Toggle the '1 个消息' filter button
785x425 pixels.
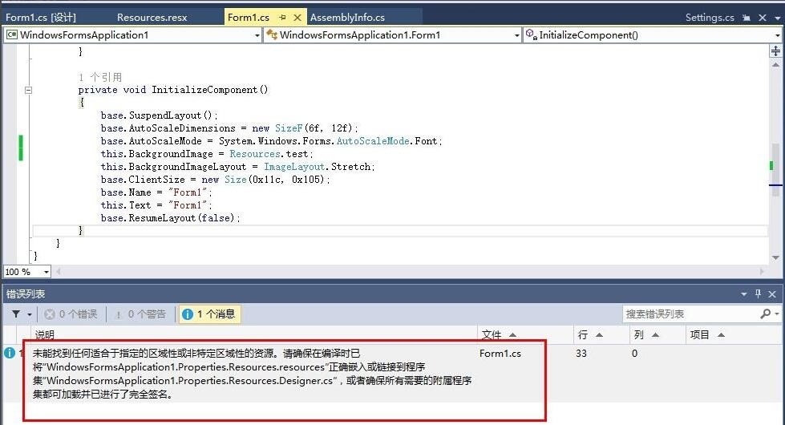[x=209, y=314]
